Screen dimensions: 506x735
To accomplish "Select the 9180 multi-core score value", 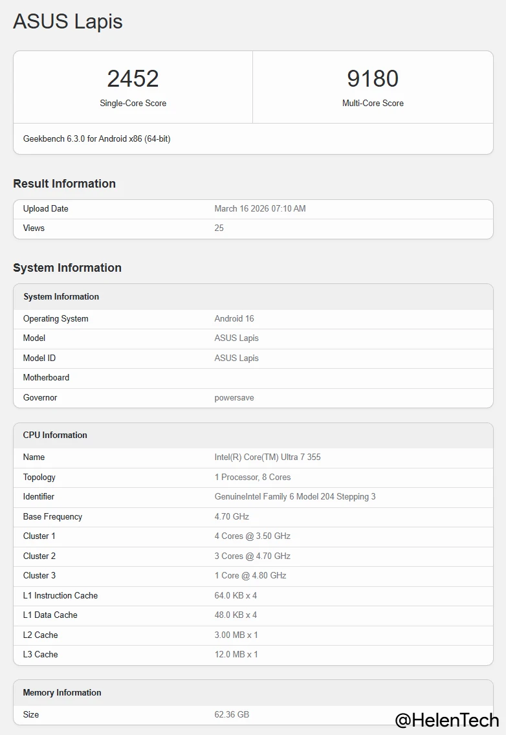I will click(x=373, y=78).
